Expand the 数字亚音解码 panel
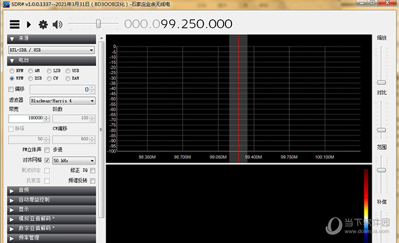Screen dimensions: 399x243 coord(52,228)
